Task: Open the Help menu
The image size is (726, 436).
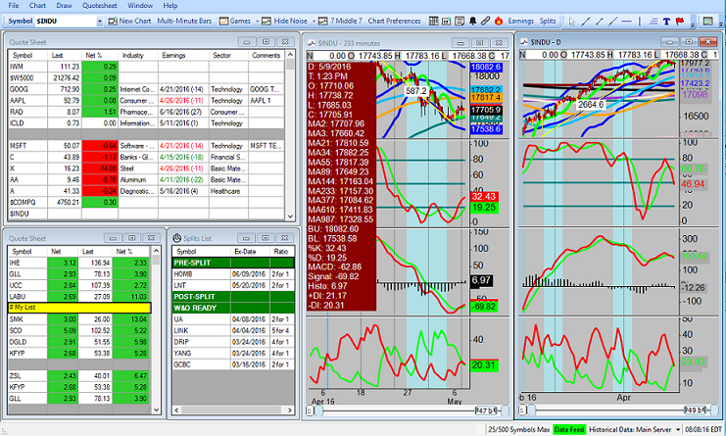Action: [x=169, y=6]
